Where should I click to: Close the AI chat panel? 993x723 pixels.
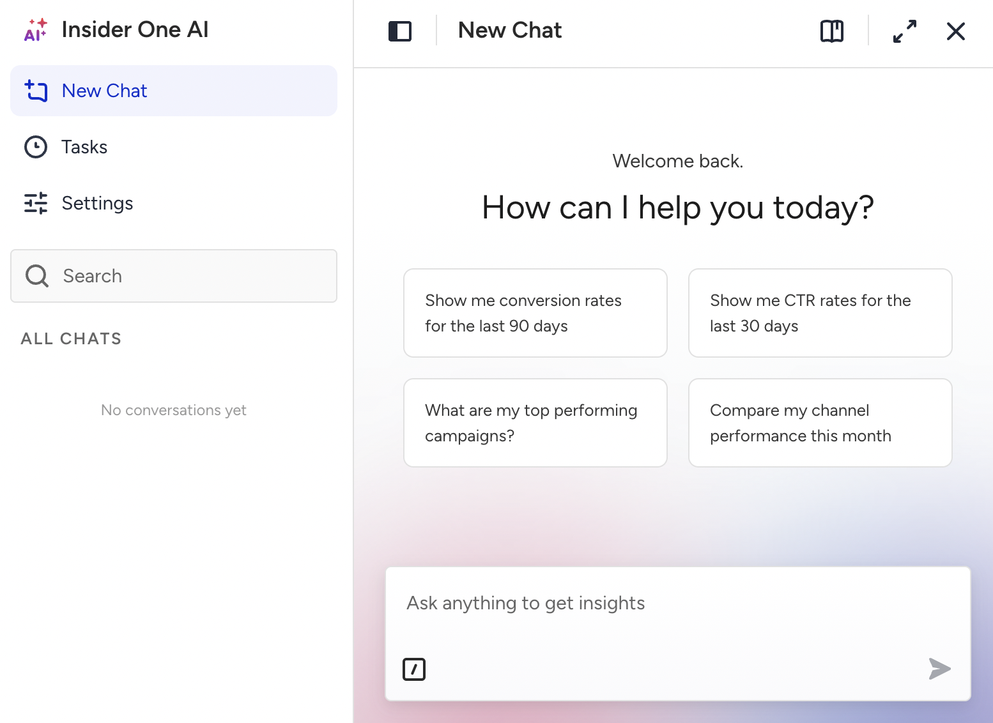tap(956, 31)
